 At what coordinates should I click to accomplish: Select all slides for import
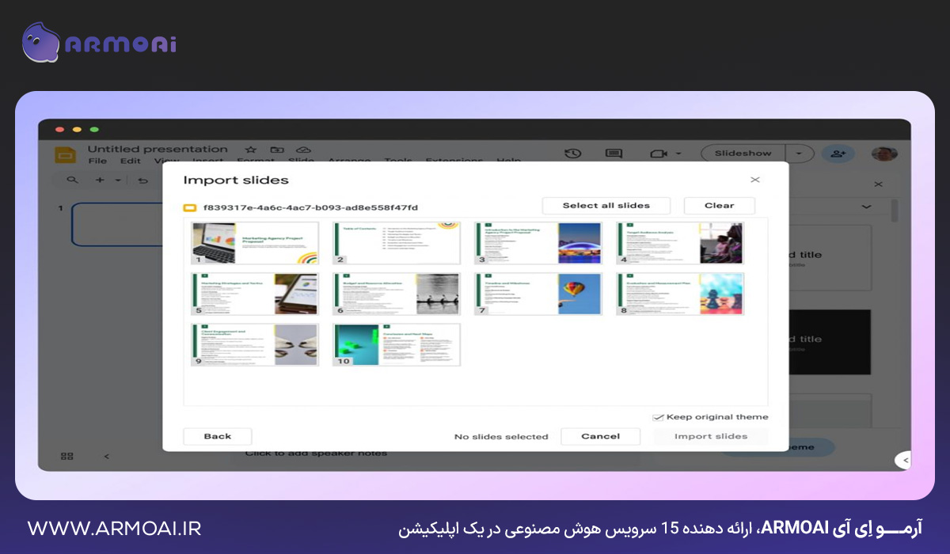[x=606, y=205]
